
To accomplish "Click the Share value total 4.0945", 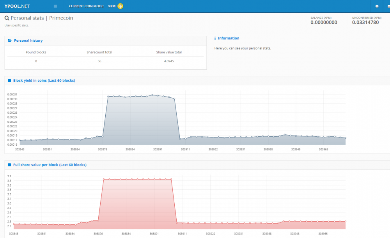I will click(x=169, y=61).
